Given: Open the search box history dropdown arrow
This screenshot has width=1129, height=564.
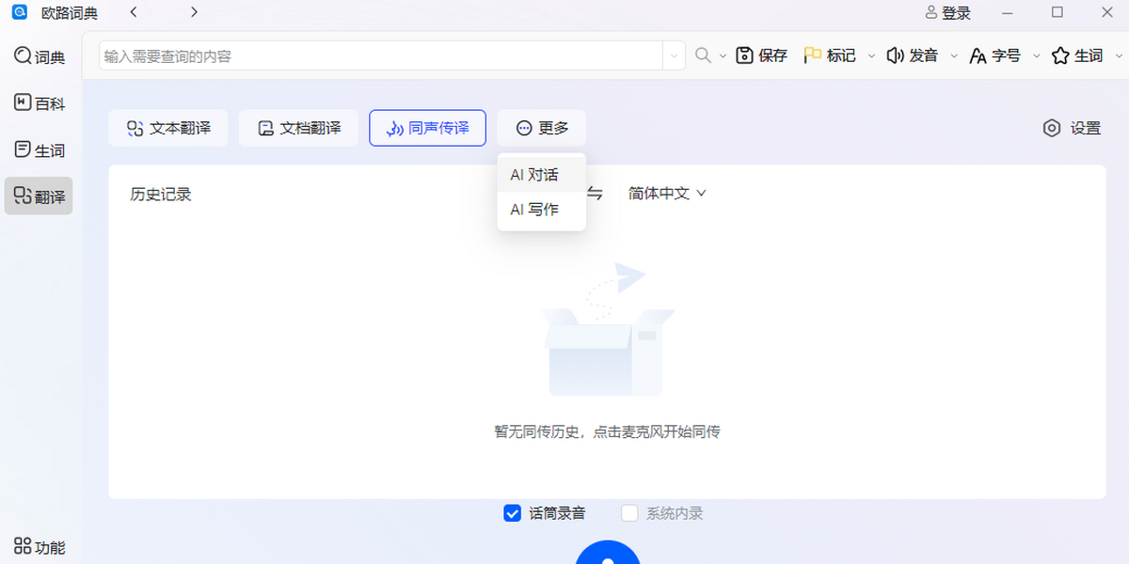Looking at the screenshot, I should (674, 56).
